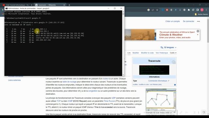The image size is (209, 118).
Task: Click the Traceroute infobox title
Action: tap(154, 61)
